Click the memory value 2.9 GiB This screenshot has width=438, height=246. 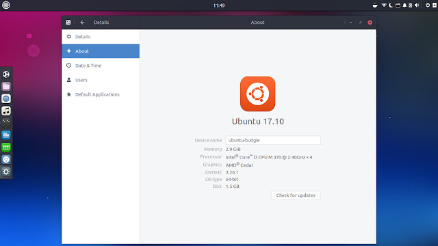point(233,149)
